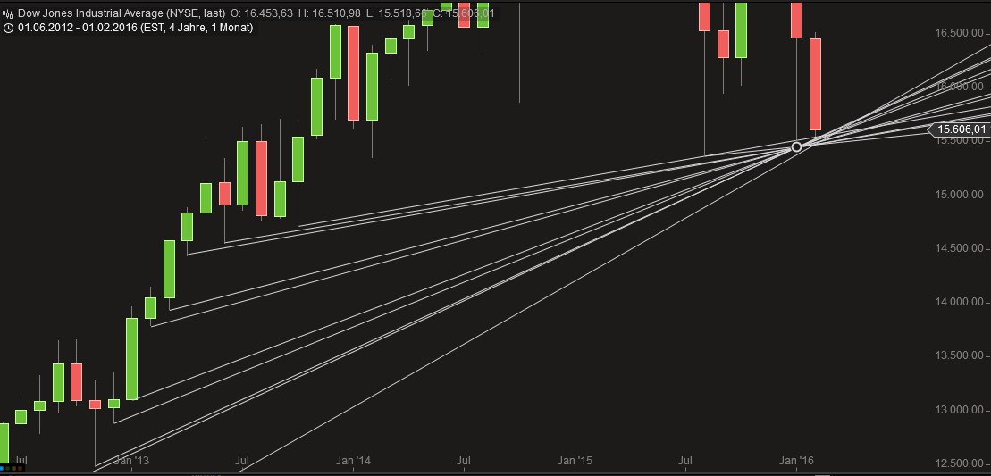Click the small blue square in the bottom-left corner
This screenshot has width=991, height=476.
(5, 467)
